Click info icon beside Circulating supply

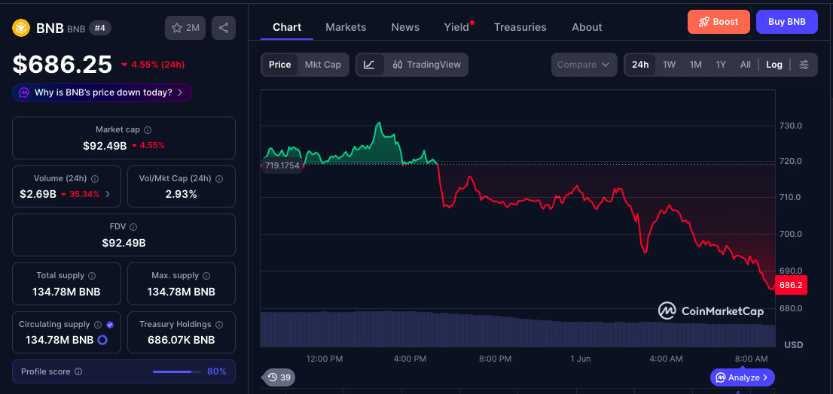pyautogui.click(x=98, y=325)
